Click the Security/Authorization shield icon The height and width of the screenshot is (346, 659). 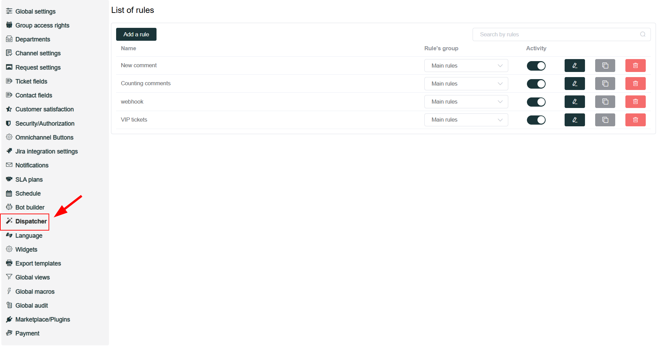click(x=9, y=123)
